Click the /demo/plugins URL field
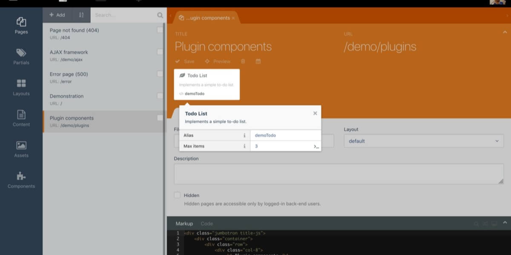 click(x=380, y=47)
